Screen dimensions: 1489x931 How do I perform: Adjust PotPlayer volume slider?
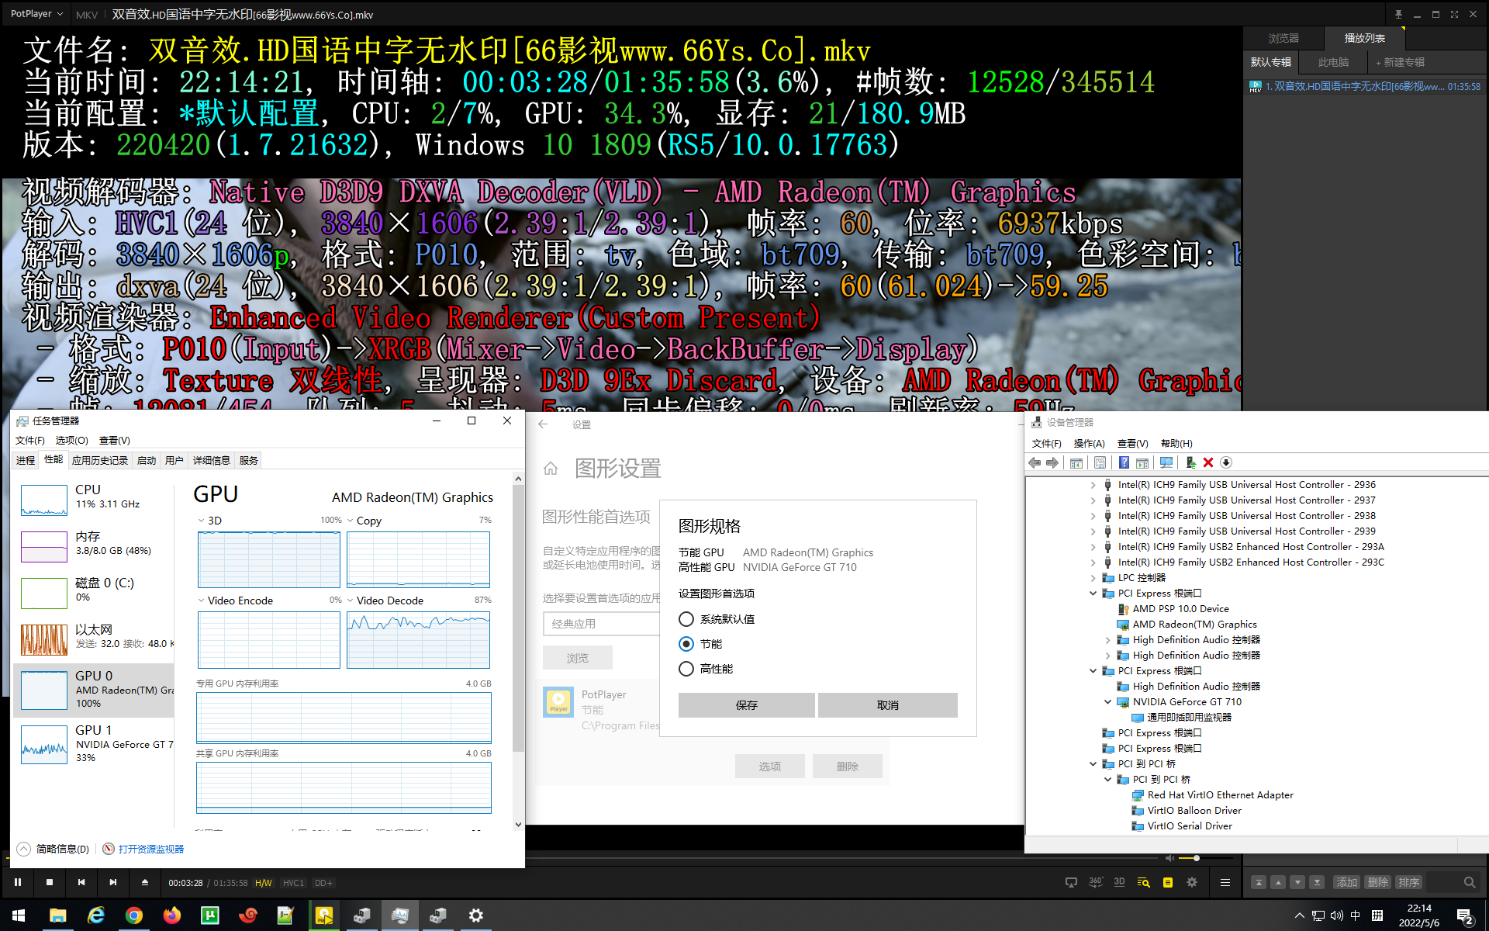[1205, 858]
